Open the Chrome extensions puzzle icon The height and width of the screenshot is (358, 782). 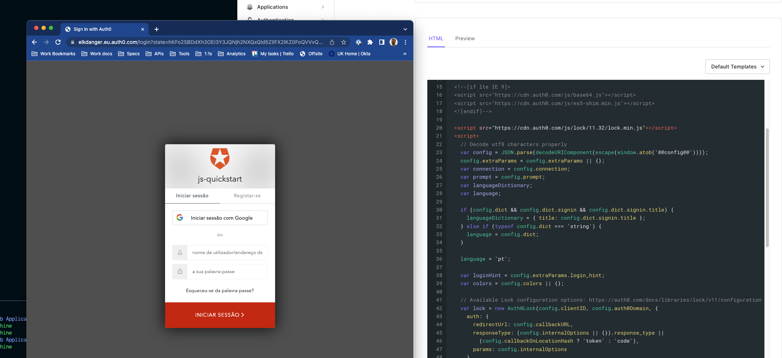[x=370, y=42]
